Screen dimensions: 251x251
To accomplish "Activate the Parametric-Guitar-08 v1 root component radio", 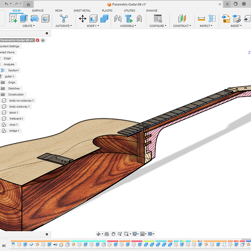I will (x=43, y=40).
